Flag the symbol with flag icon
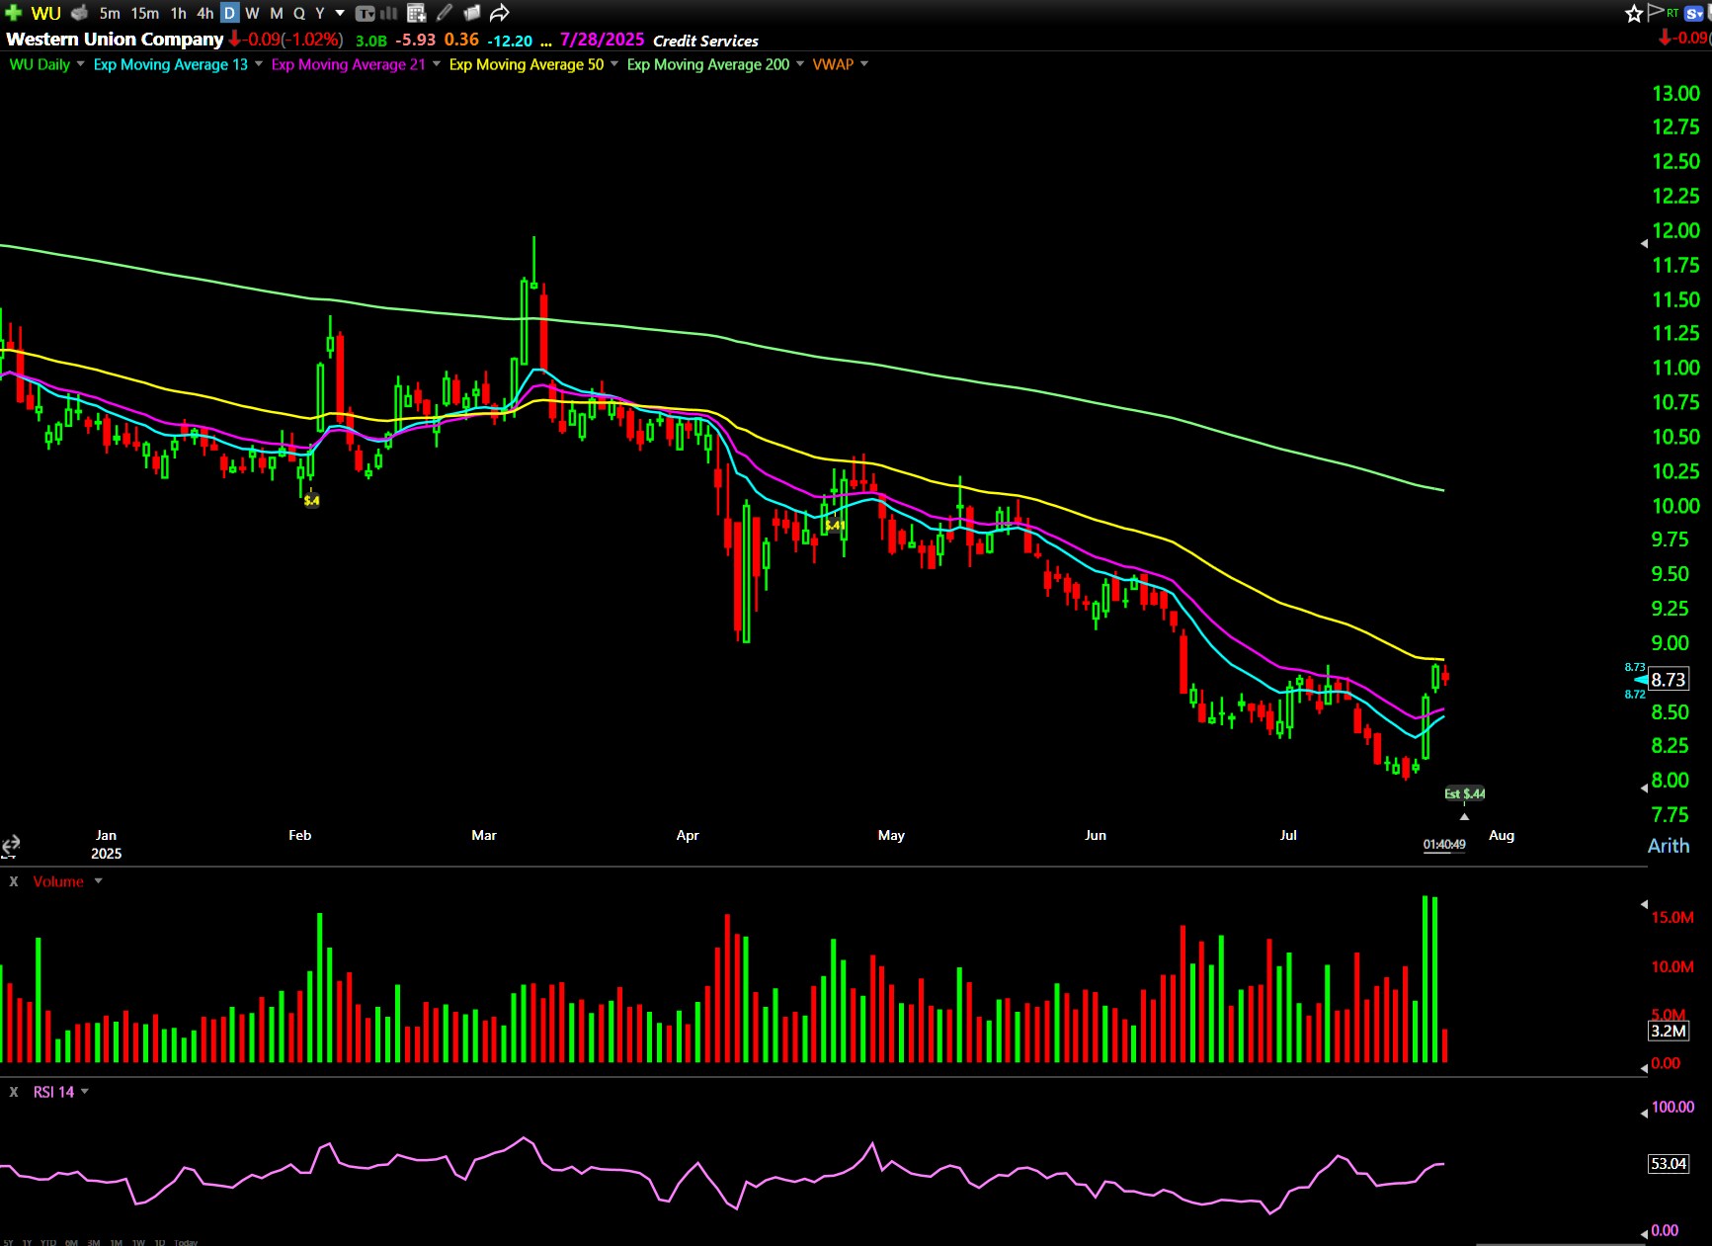The height and width of the screenshot is (1246, 1712). (x=1656, y=12)
